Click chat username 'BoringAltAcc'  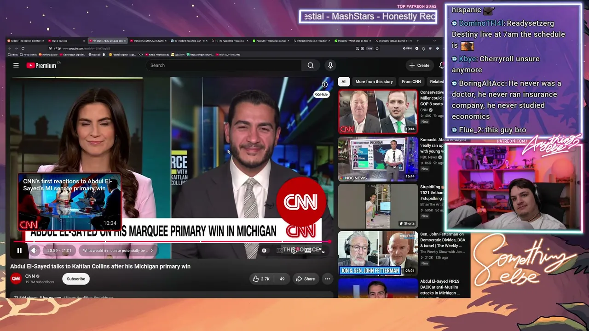coord(483,84)
